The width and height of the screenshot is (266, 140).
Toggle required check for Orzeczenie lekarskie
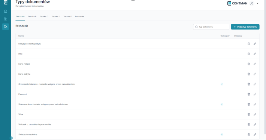coord(222,84)
